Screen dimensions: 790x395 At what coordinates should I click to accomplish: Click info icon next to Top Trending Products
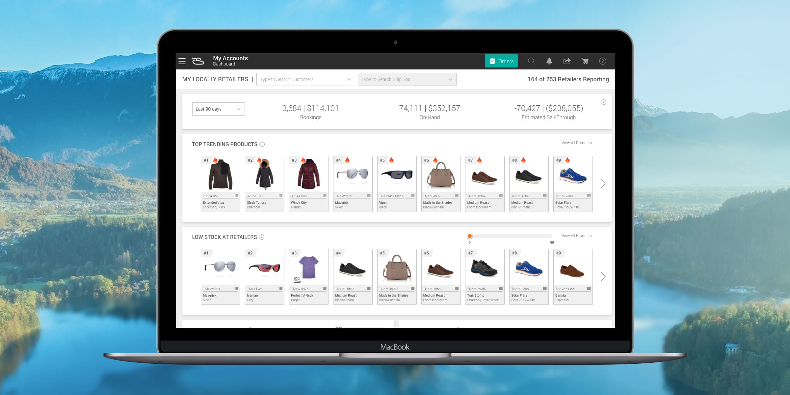[x=262, y=144]
